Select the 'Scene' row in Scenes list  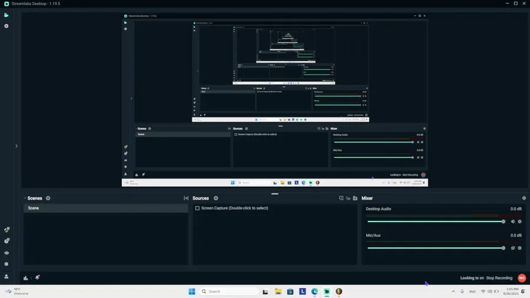point(106,208)
